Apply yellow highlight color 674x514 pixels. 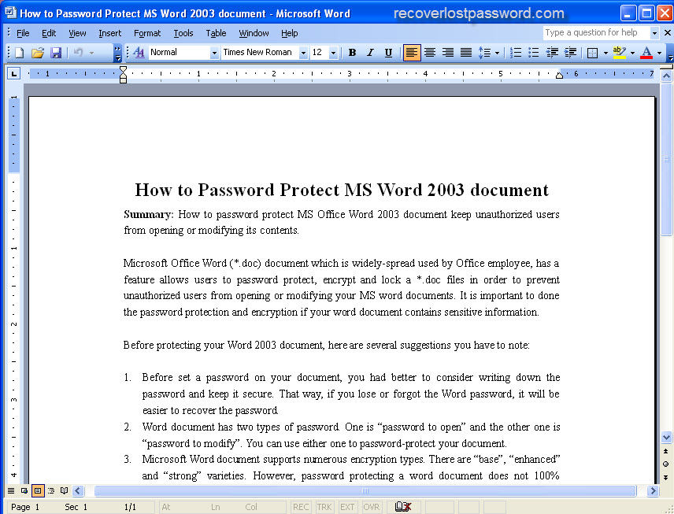click(x=620, y=53)
